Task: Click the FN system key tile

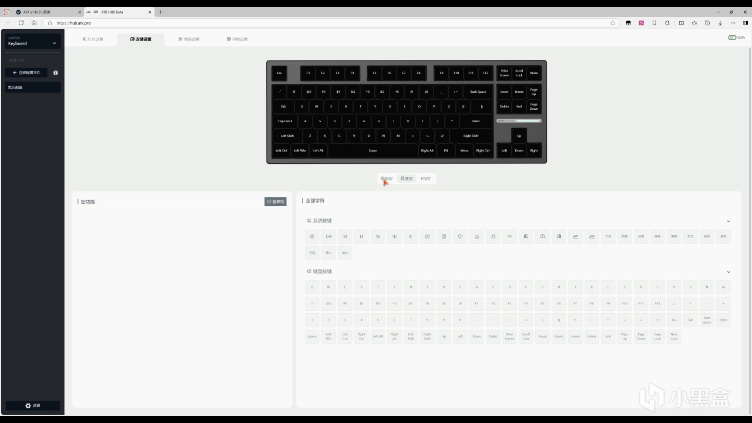Action: click(x=509, y=236)
